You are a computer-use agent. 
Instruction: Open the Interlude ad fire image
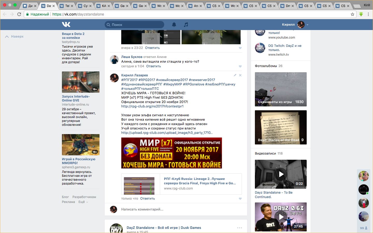click(x=81, y=82)
